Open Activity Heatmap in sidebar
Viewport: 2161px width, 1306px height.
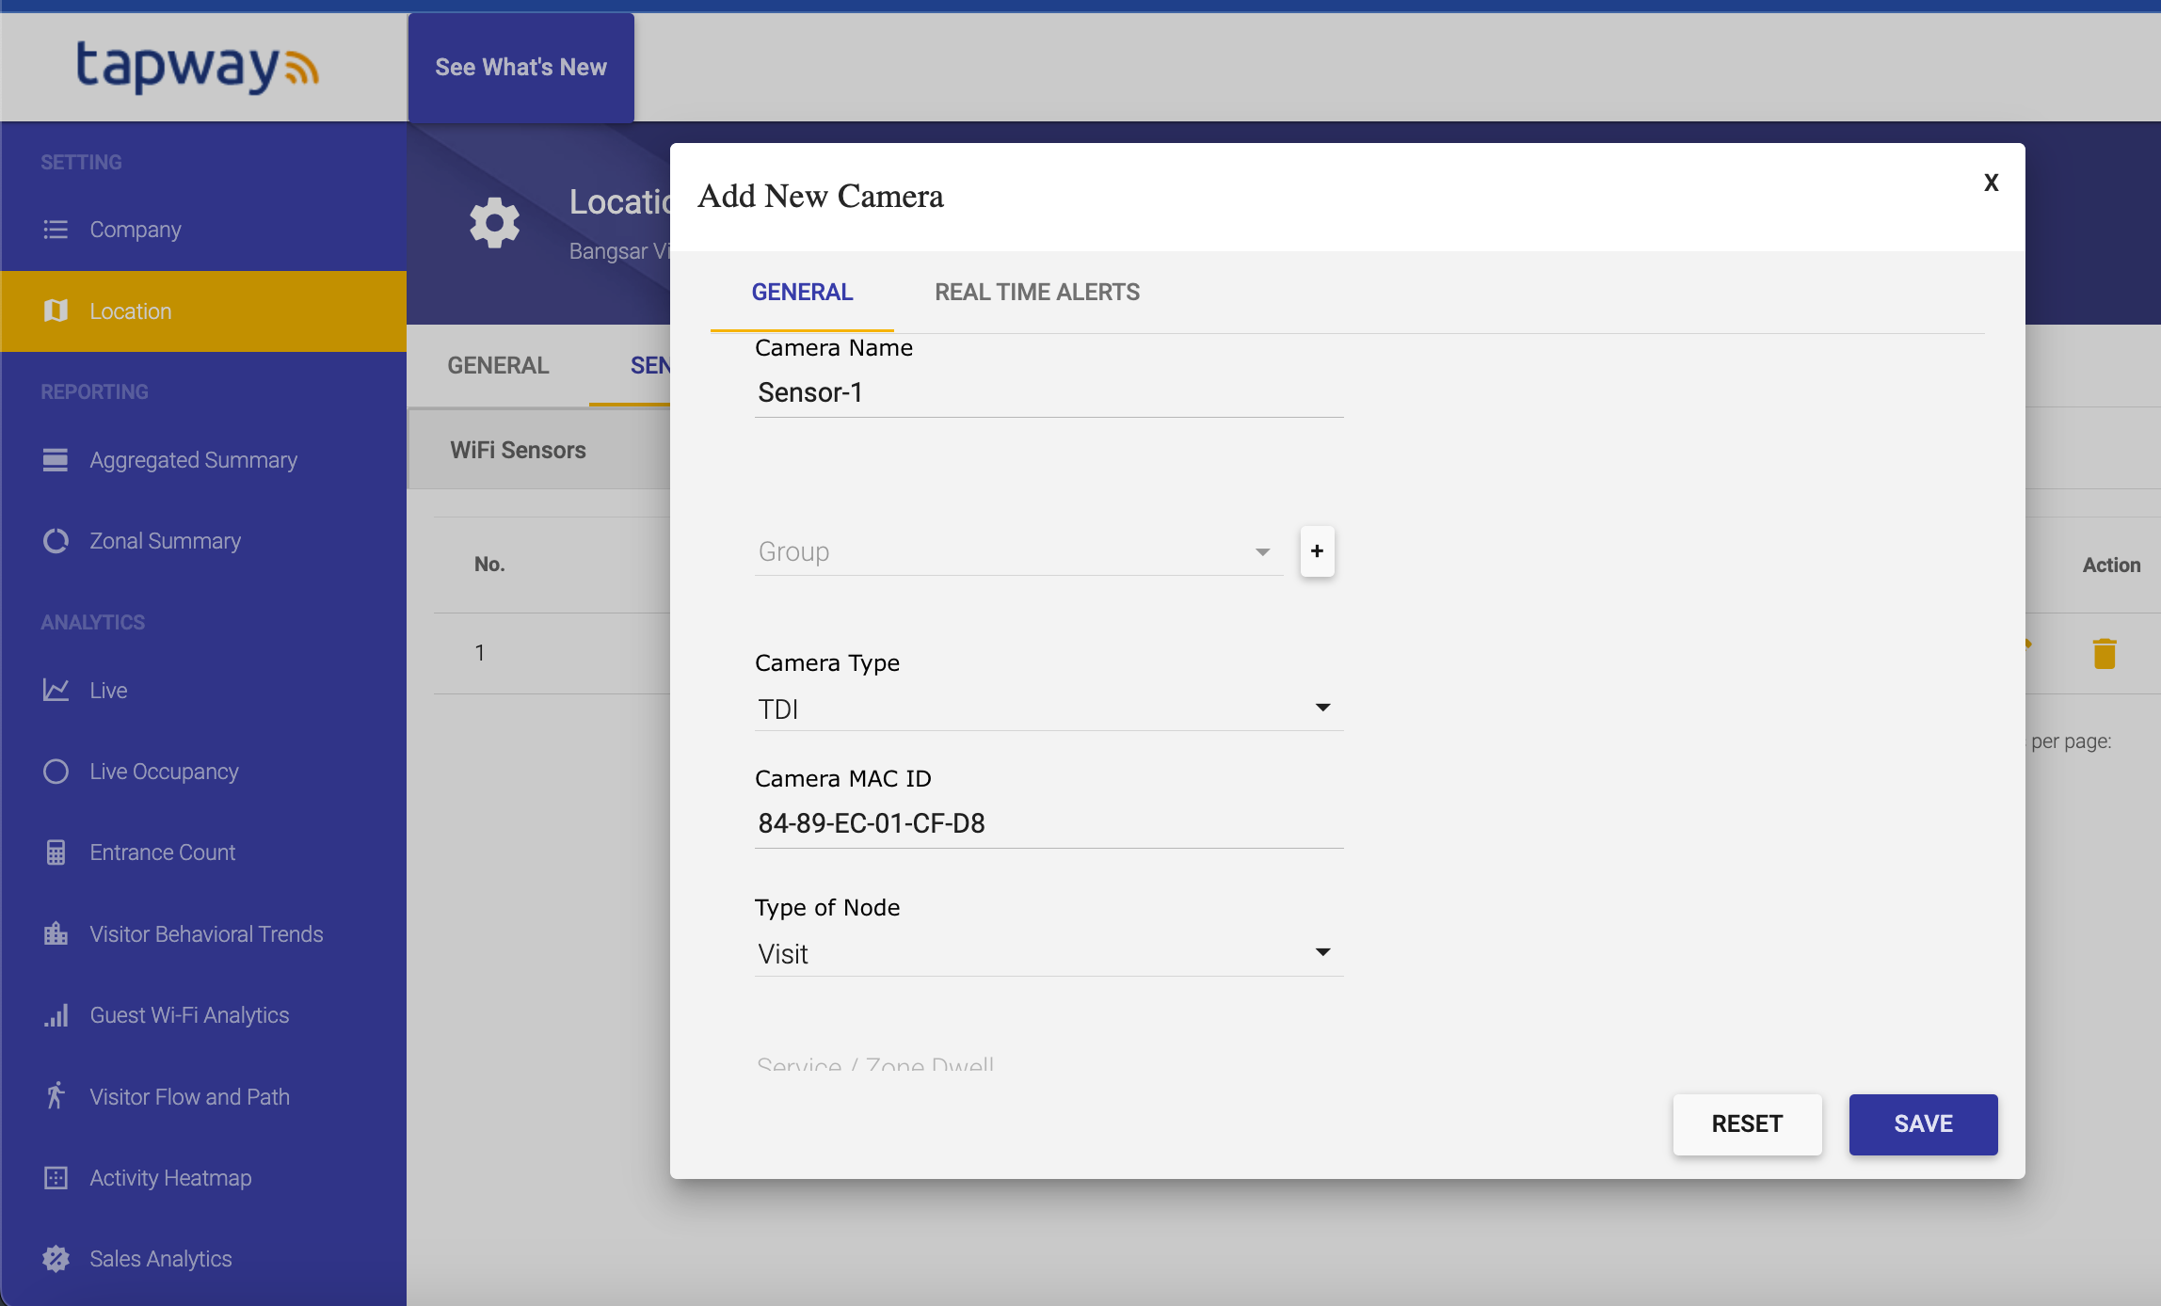click(170, 1178)
